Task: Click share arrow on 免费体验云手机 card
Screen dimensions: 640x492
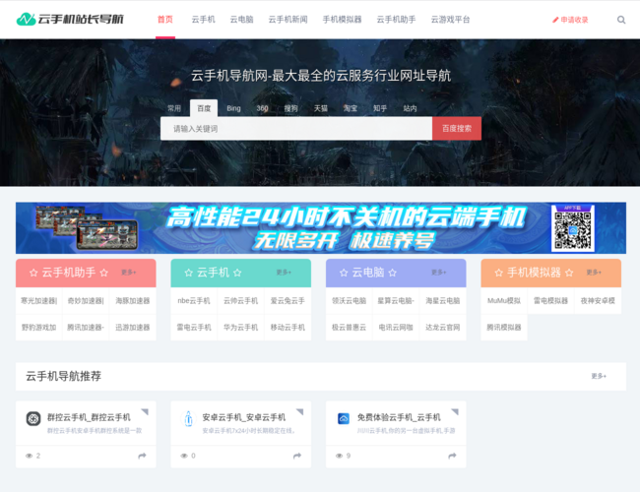Action: pyautogui.click(x=452, y=456)
